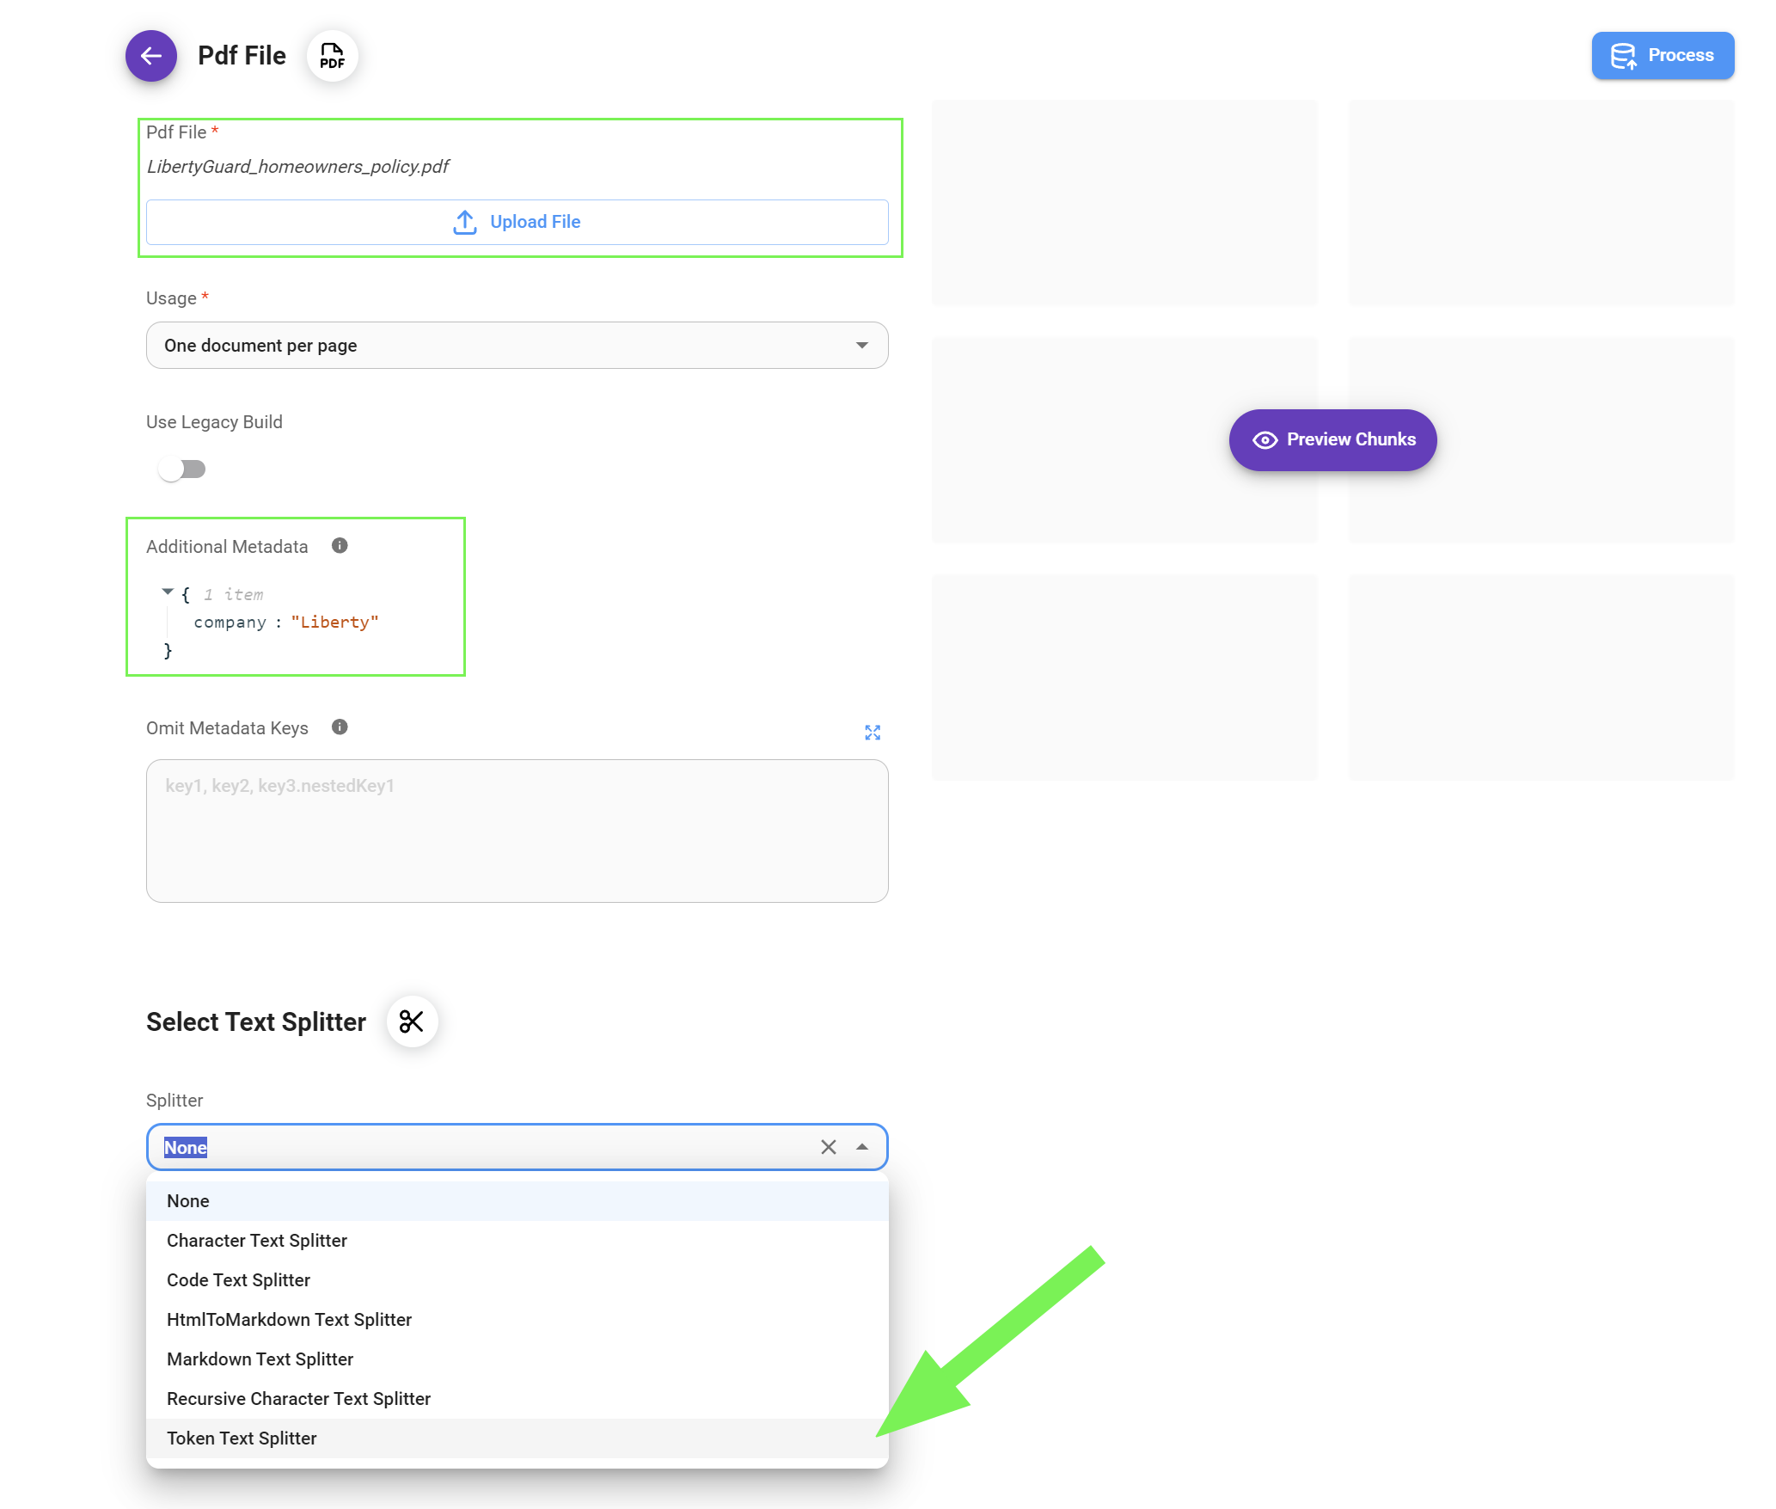Expand the Omit Metadata Keys field to fullscreen

[873, 733]
